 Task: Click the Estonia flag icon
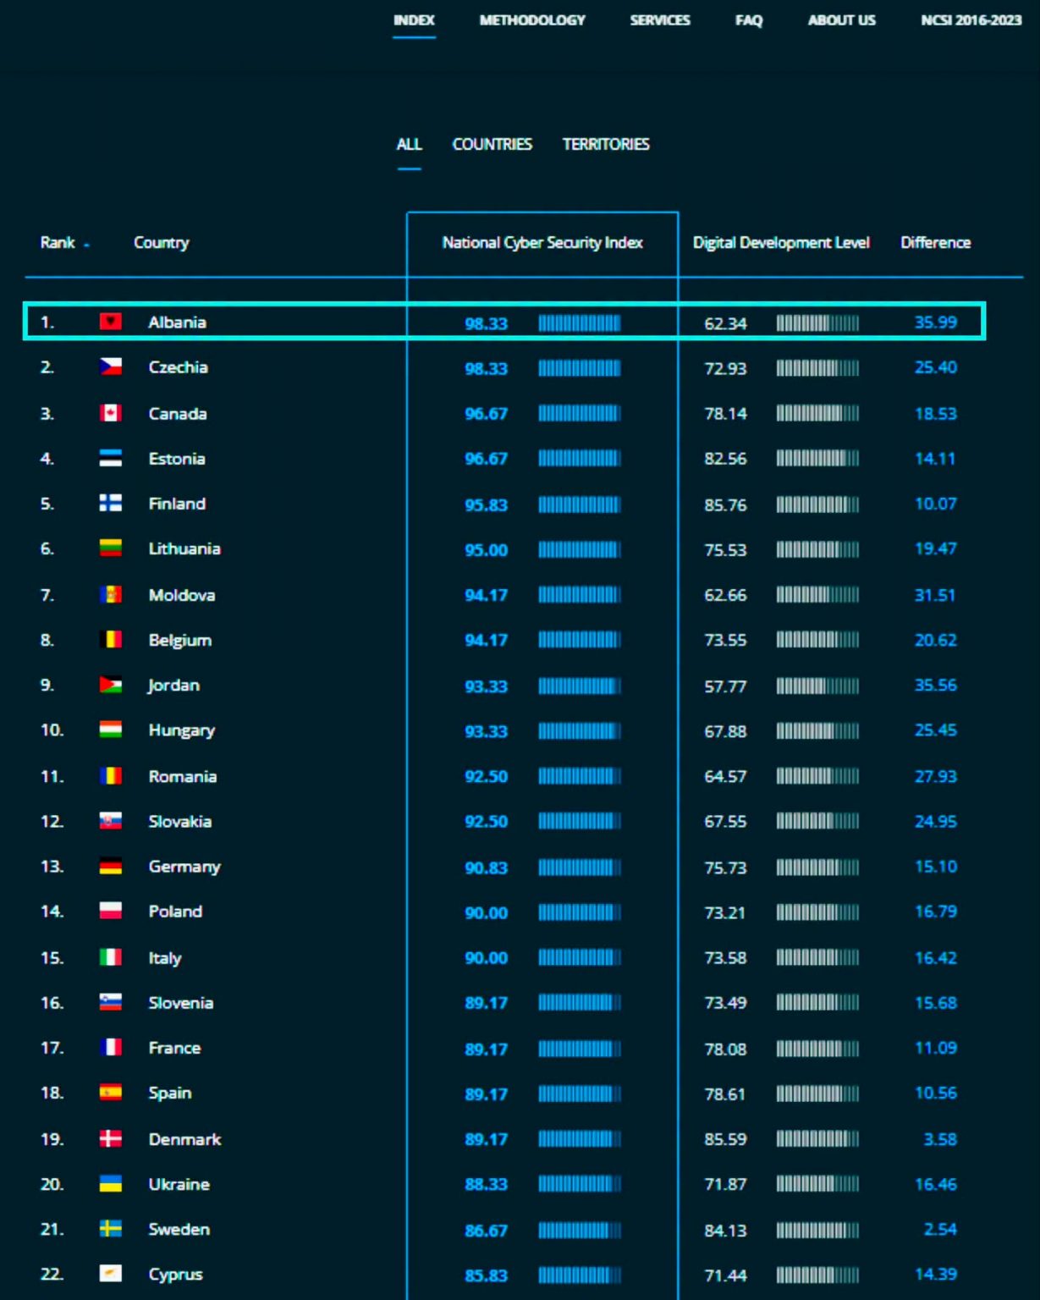click(111, 458)
